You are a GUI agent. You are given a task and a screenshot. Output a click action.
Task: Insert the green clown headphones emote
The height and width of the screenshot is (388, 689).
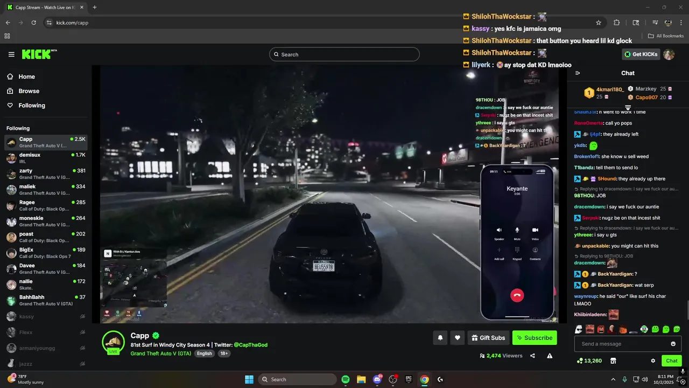[x=644, y=329]
